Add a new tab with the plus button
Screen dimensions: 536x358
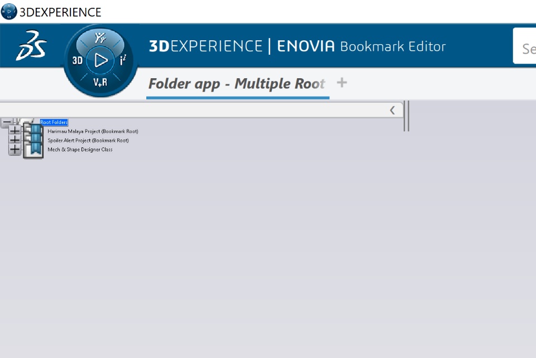pyautogui.click(x=342, y=83)
